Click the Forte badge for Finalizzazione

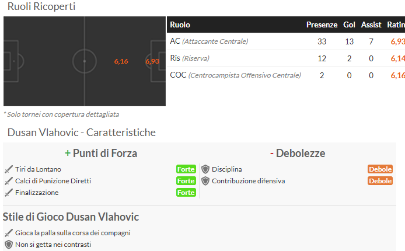pyautogui.click(x=186, y=193)
